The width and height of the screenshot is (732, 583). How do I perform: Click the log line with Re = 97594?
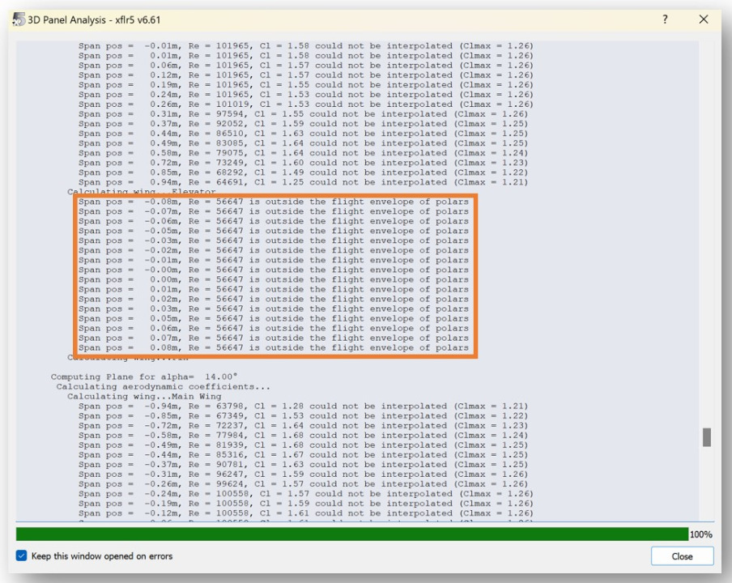pyautogui.click(x=302, y=114)
